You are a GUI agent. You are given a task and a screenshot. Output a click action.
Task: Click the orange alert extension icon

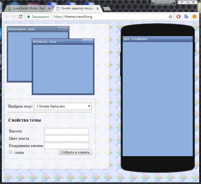click(194, 17)
